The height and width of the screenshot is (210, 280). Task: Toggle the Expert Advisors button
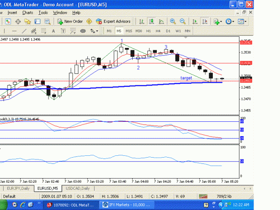click(113, 21)
